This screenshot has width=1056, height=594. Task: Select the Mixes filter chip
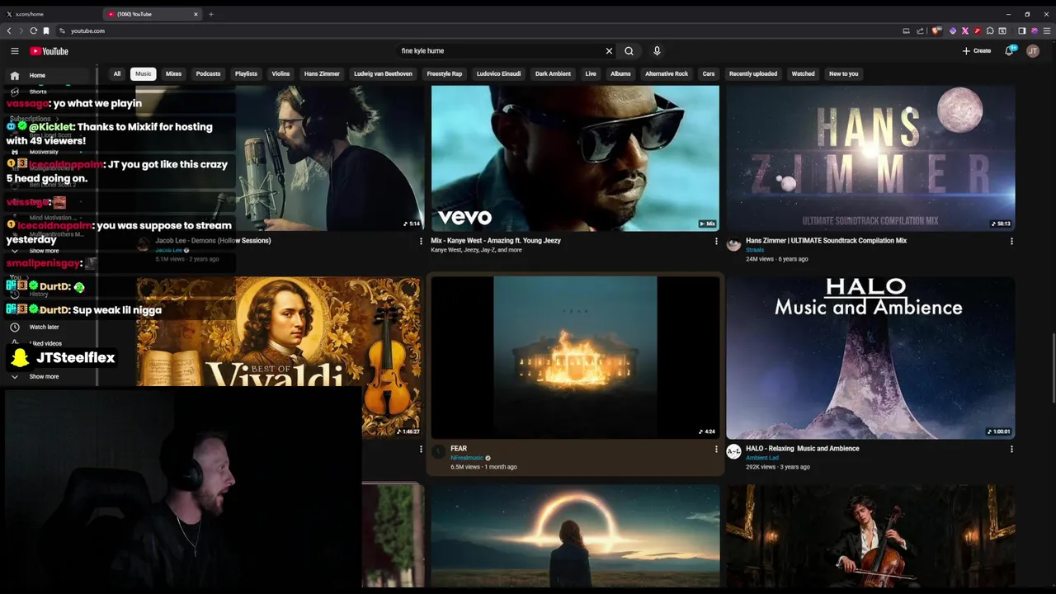click(x=173, y=73)
